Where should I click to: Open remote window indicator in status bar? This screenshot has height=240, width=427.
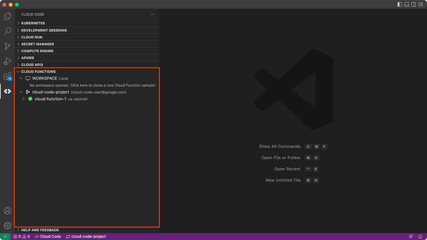(5, 237)
